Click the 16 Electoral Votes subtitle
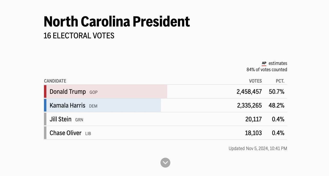 coord(79,36)
